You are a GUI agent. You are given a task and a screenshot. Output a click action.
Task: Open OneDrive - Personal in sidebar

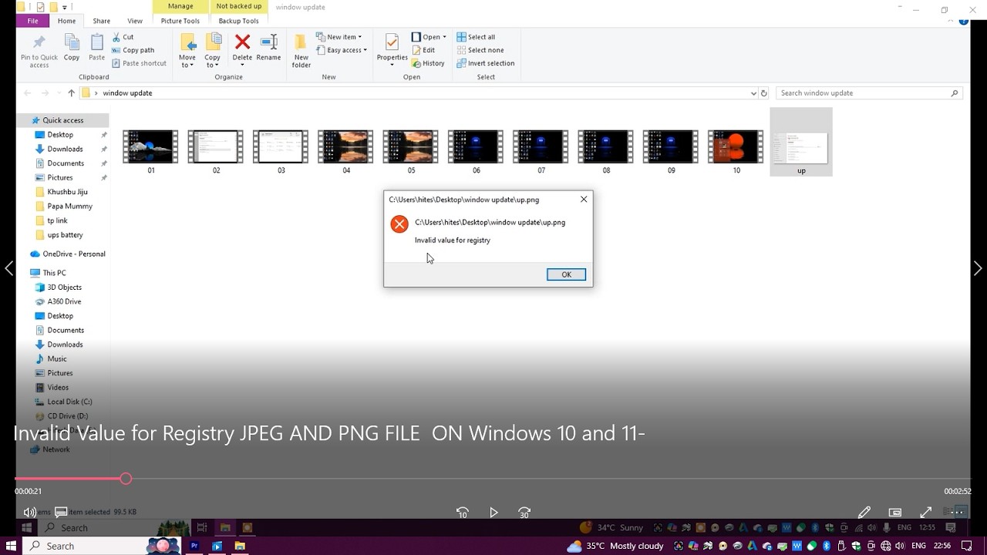[x=74, y=254]
